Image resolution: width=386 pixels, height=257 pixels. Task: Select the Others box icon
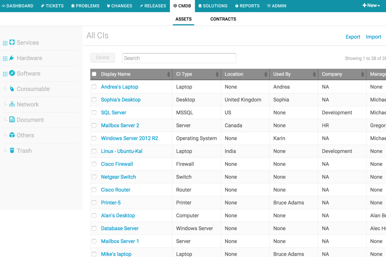tap(12, 135)
